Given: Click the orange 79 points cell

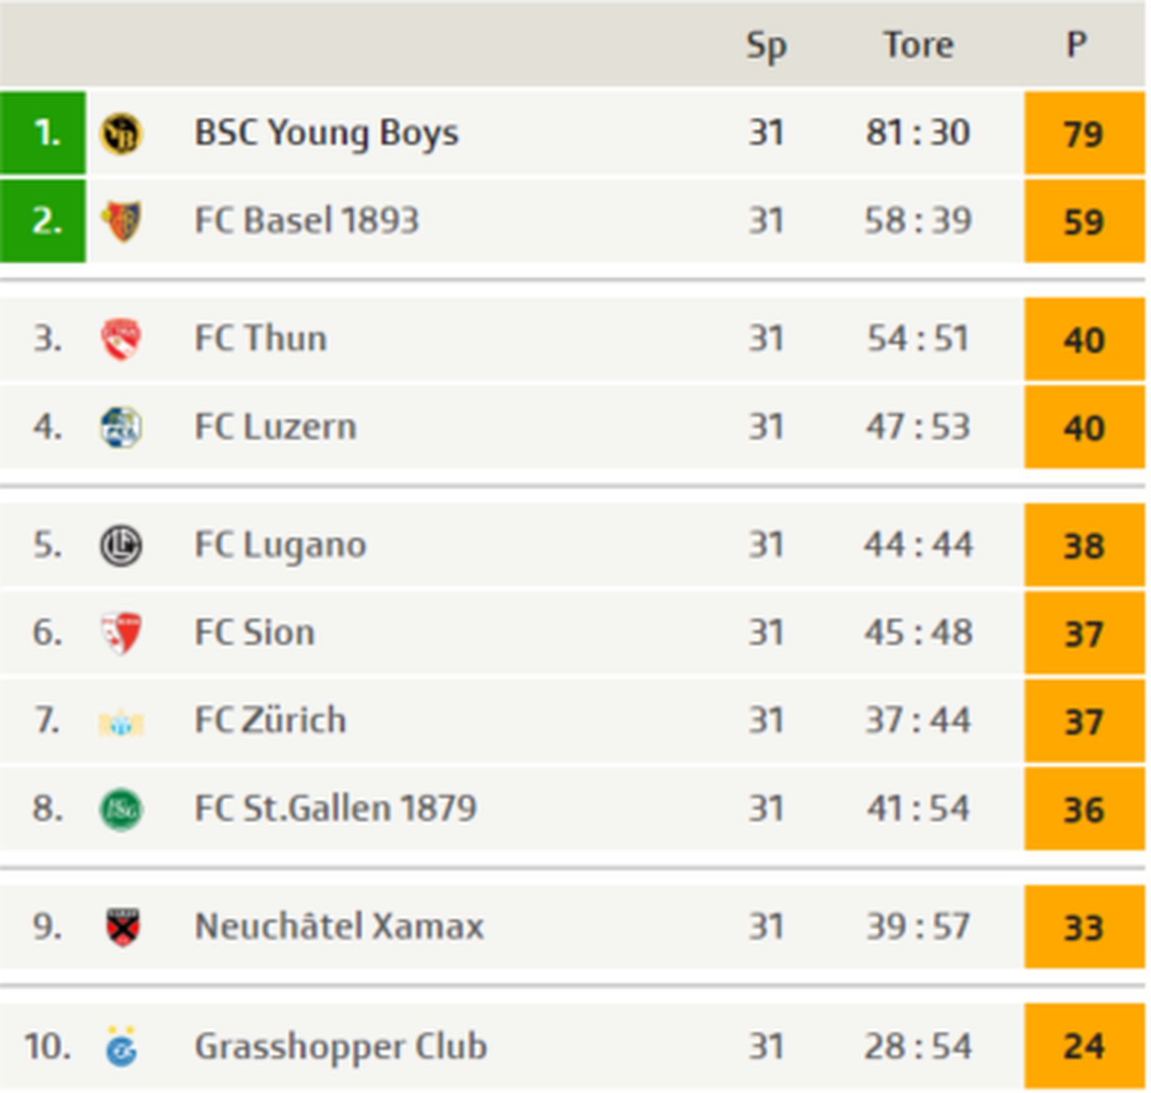Looking at the screenshot, I should 1084,134.
